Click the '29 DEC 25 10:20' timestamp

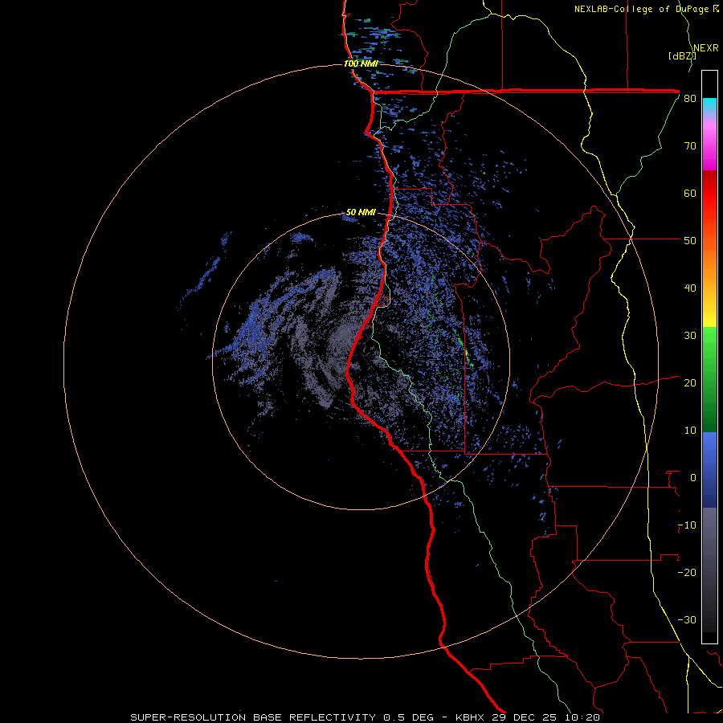[x=546, y=717]
